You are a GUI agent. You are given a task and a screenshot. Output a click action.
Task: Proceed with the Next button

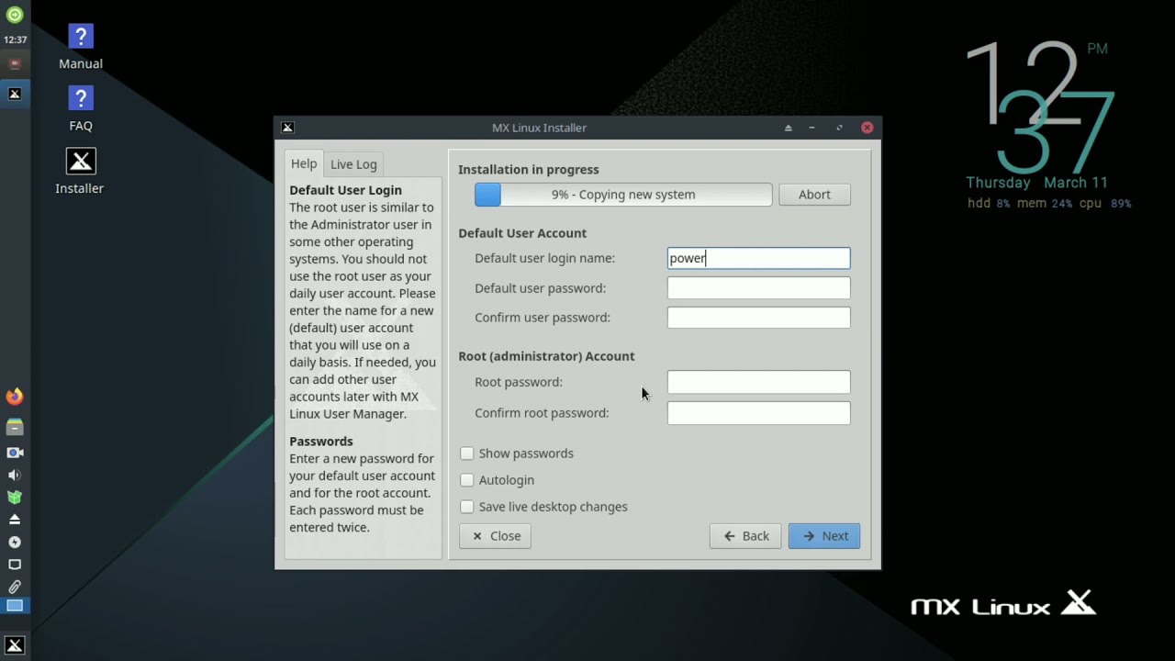point(824,536)
